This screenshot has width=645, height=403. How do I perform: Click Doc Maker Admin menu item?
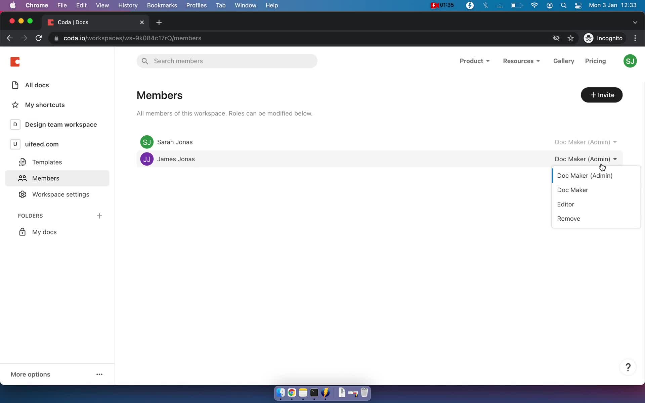click(585, 176)
